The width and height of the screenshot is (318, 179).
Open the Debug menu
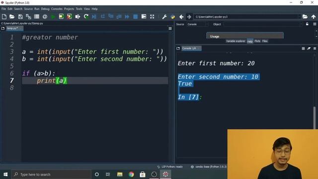point(45,9)
